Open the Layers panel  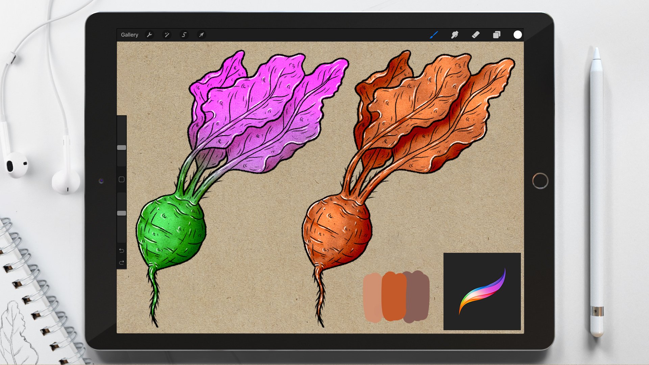tap(497, 35)
